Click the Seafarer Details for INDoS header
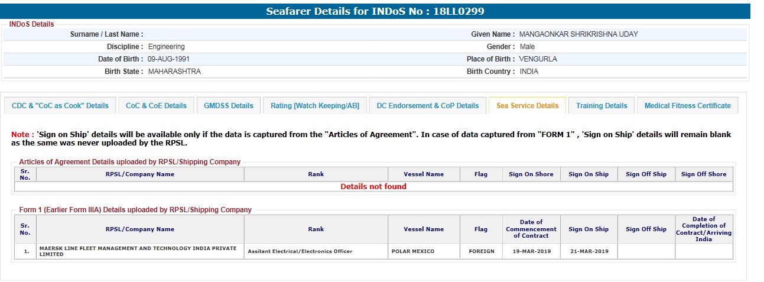The image size is (764, 282). pyautogui.click(x=375, y=11)
